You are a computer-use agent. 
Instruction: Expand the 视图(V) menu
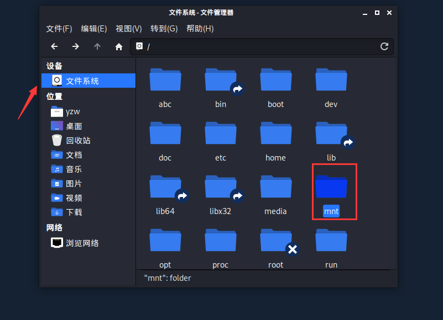click(x=129, y=29)
